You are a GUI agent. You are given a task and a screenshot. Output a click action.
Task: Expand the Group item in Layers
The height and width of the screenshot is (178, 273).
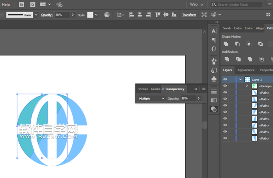pos(247,86)
